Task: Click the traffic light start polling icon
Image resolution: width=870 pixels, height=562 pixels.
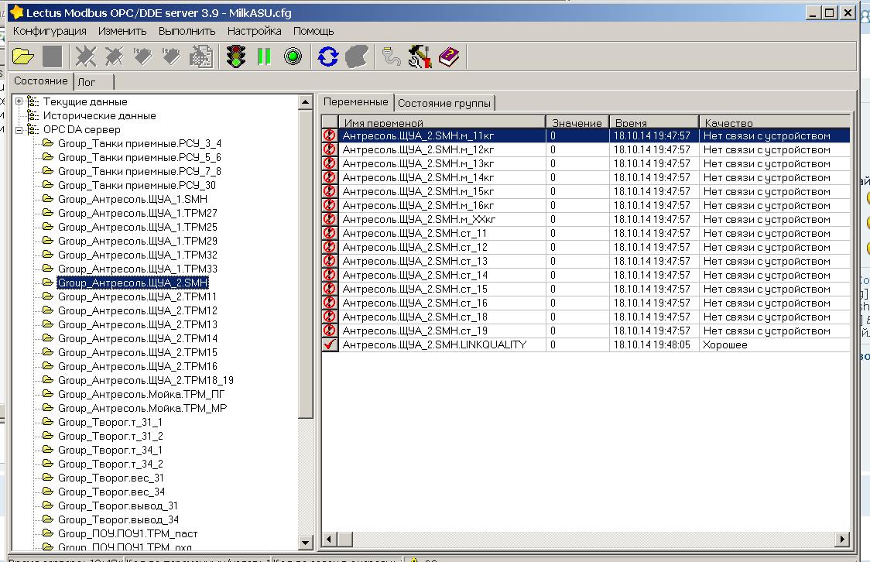Action: (236, 57)
